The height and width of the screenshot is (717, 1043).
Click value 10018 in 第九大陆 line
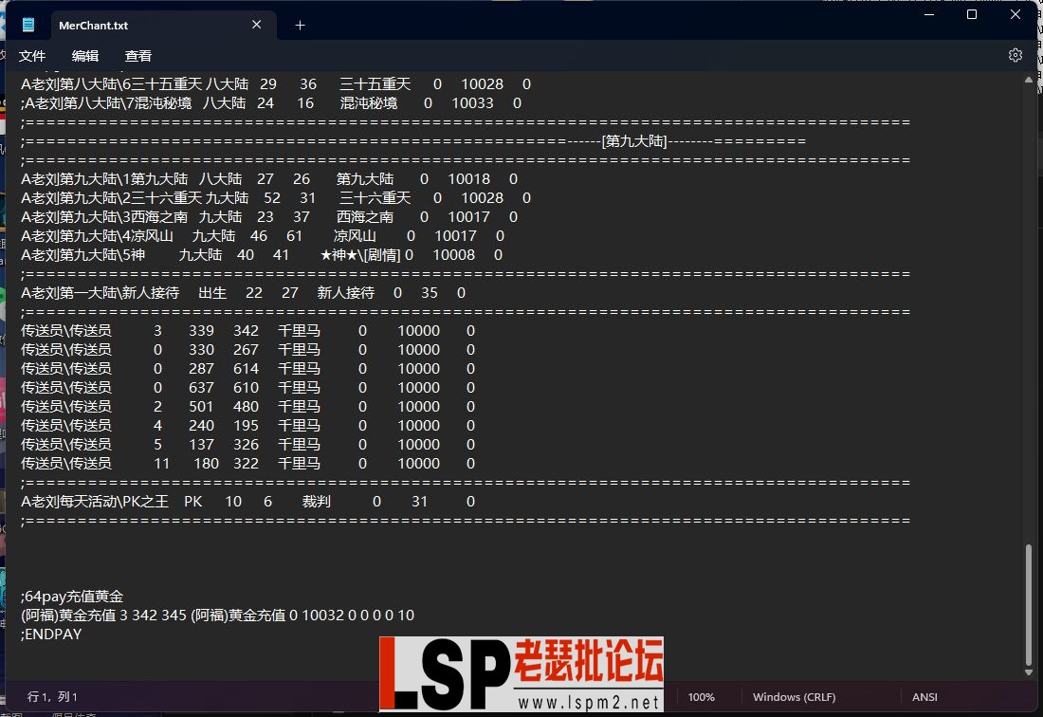coord(469,179)
